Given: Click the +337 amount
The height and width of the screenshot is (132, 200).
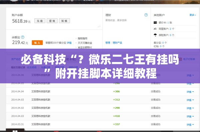Looking at the screenshot, I should point(116,124).
